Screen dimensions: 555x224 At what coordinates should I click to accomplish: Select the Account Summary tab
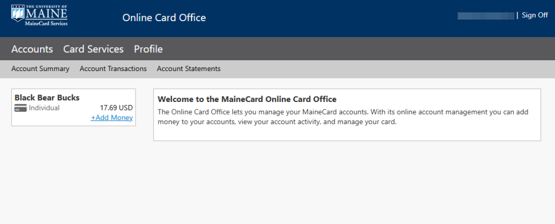coord(40,69)
